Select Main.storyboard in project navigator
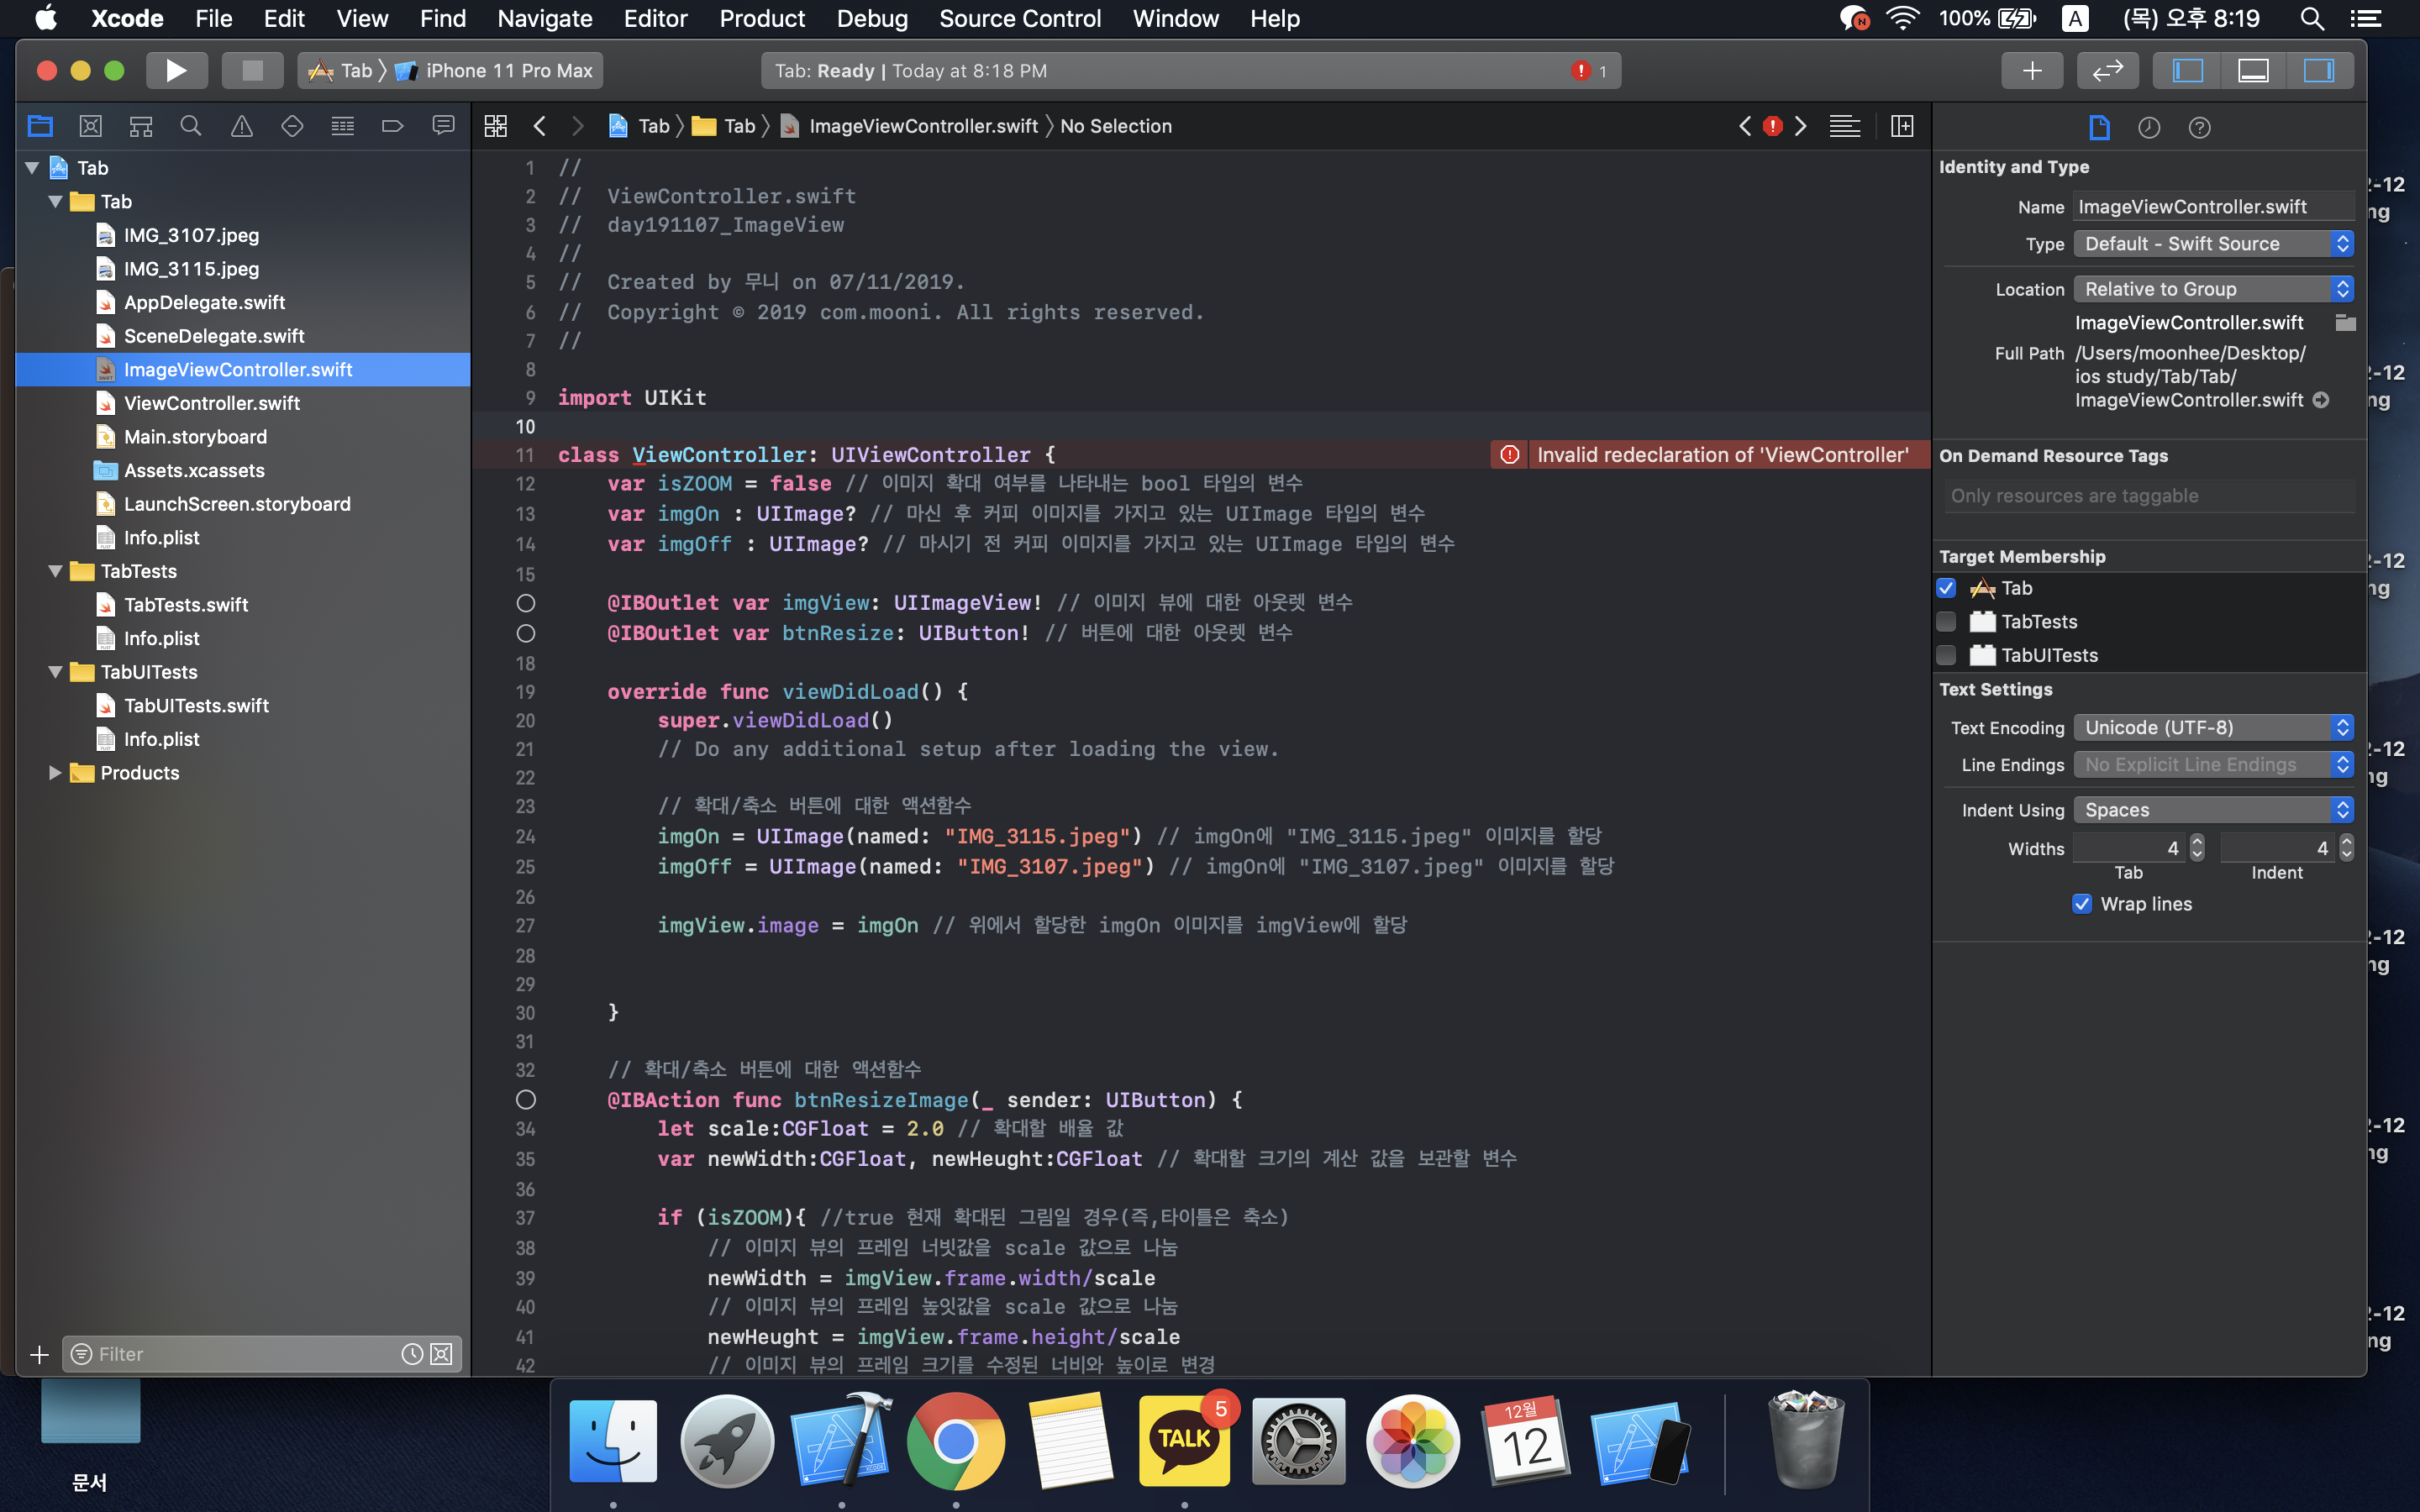The image size is (2420, 1512). [x=195, y=437]
